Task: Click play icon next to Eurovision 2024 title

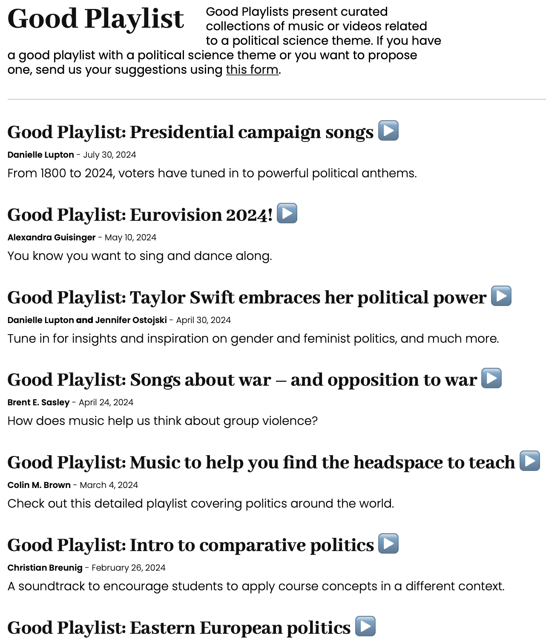Action: point(287,213)
